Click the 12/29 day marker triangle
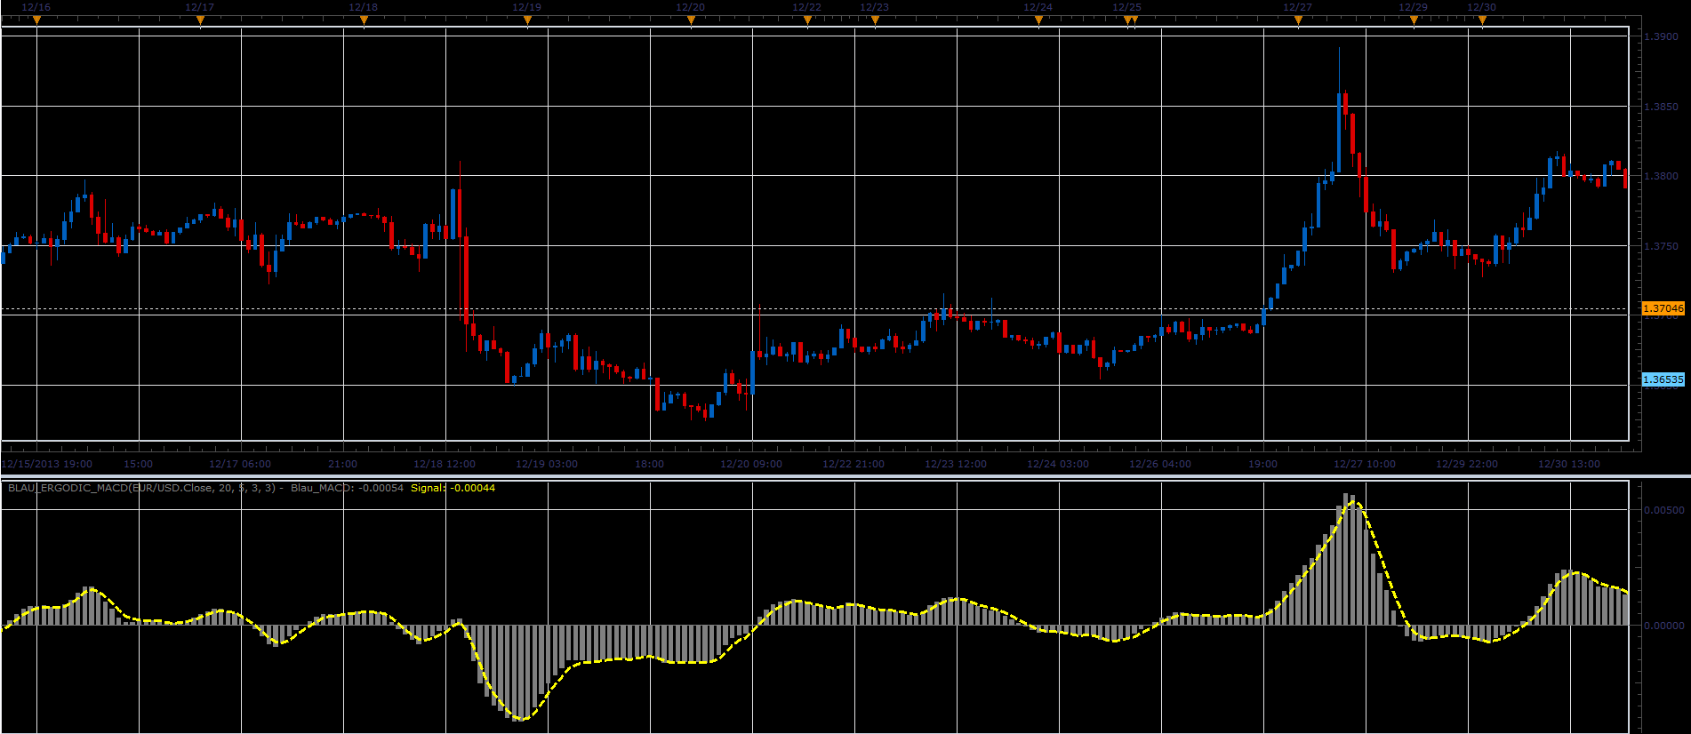The image size is (1691, 734). tap(1414, 20)
